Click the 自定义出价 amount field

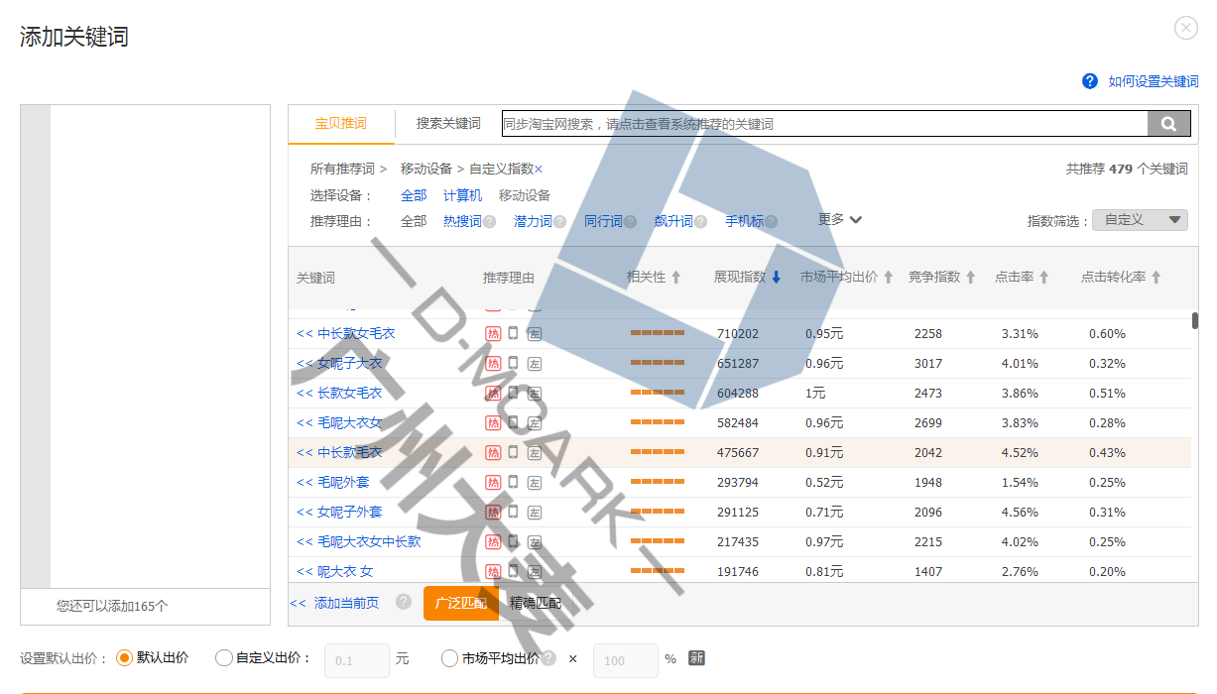(x=356, y=659)
